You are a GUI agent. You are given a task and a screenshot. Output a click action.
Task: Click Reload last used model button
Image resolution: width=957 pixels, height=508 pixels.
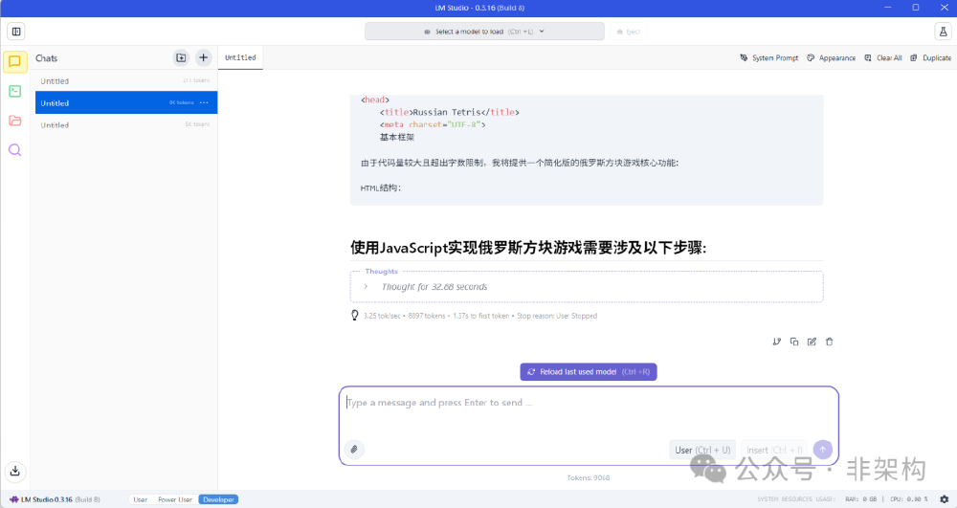589,372
